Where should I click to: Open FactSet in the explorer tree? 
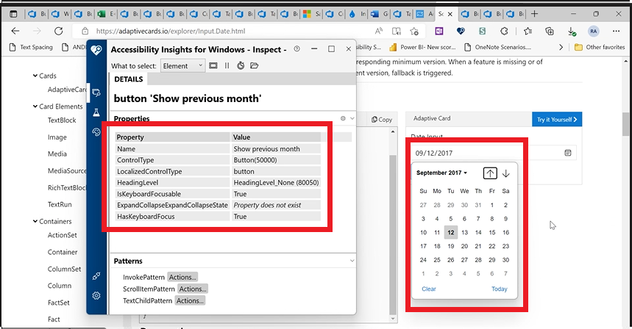point(58,303)
